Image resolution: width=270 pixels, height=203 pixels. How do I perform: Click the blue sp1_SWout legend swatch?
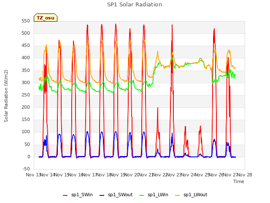click(102, 195)
